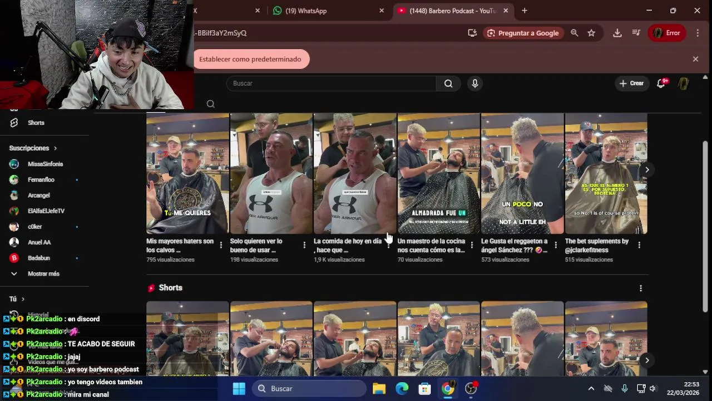Show hidden system tray icons
Image resolution: width=712 pixels, height=401 pixels.
(591, 389)
